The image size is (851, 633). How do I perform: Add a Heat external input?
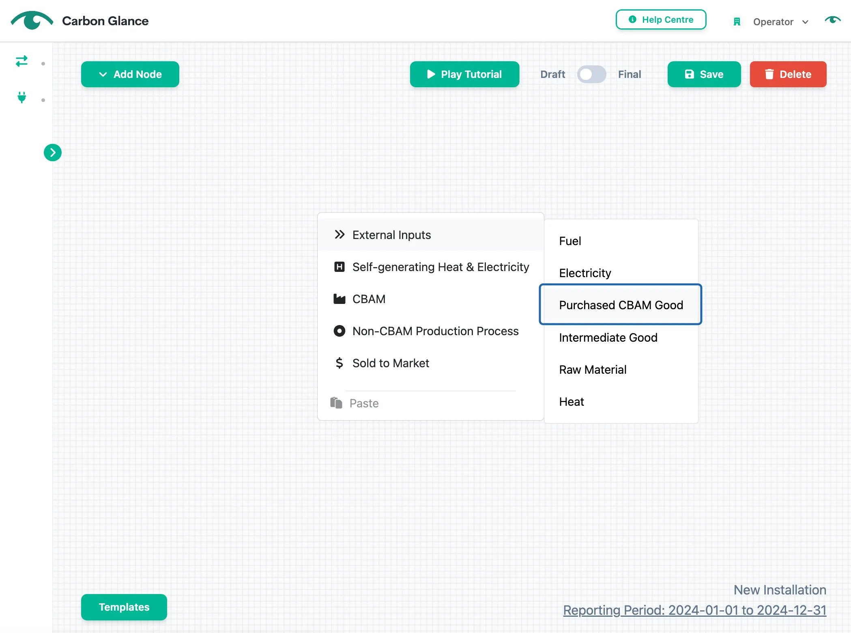621,401
